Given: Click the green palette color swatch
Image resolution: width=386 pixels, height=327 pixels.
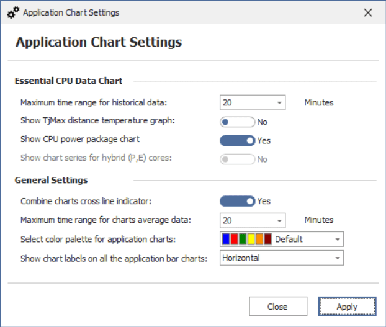Looking at the screenshot, I should click(243, 239).
